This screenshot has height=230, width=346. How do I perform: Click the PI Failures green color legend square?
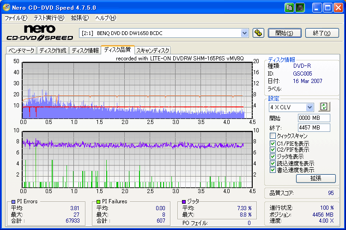[x=98, y=201]
